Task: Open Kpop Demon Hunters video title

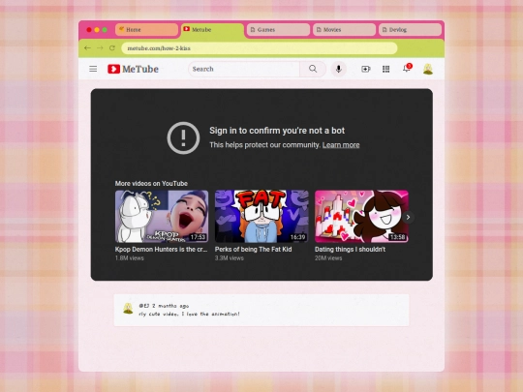Action: (x=161, y=250)
